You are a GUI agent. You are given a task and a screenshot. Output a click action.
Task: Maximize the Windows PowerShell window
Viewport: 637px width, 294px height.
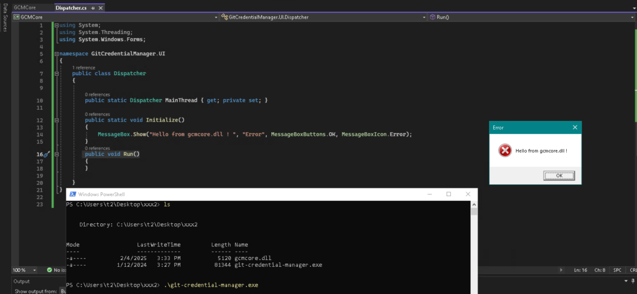tap(449, 194)
